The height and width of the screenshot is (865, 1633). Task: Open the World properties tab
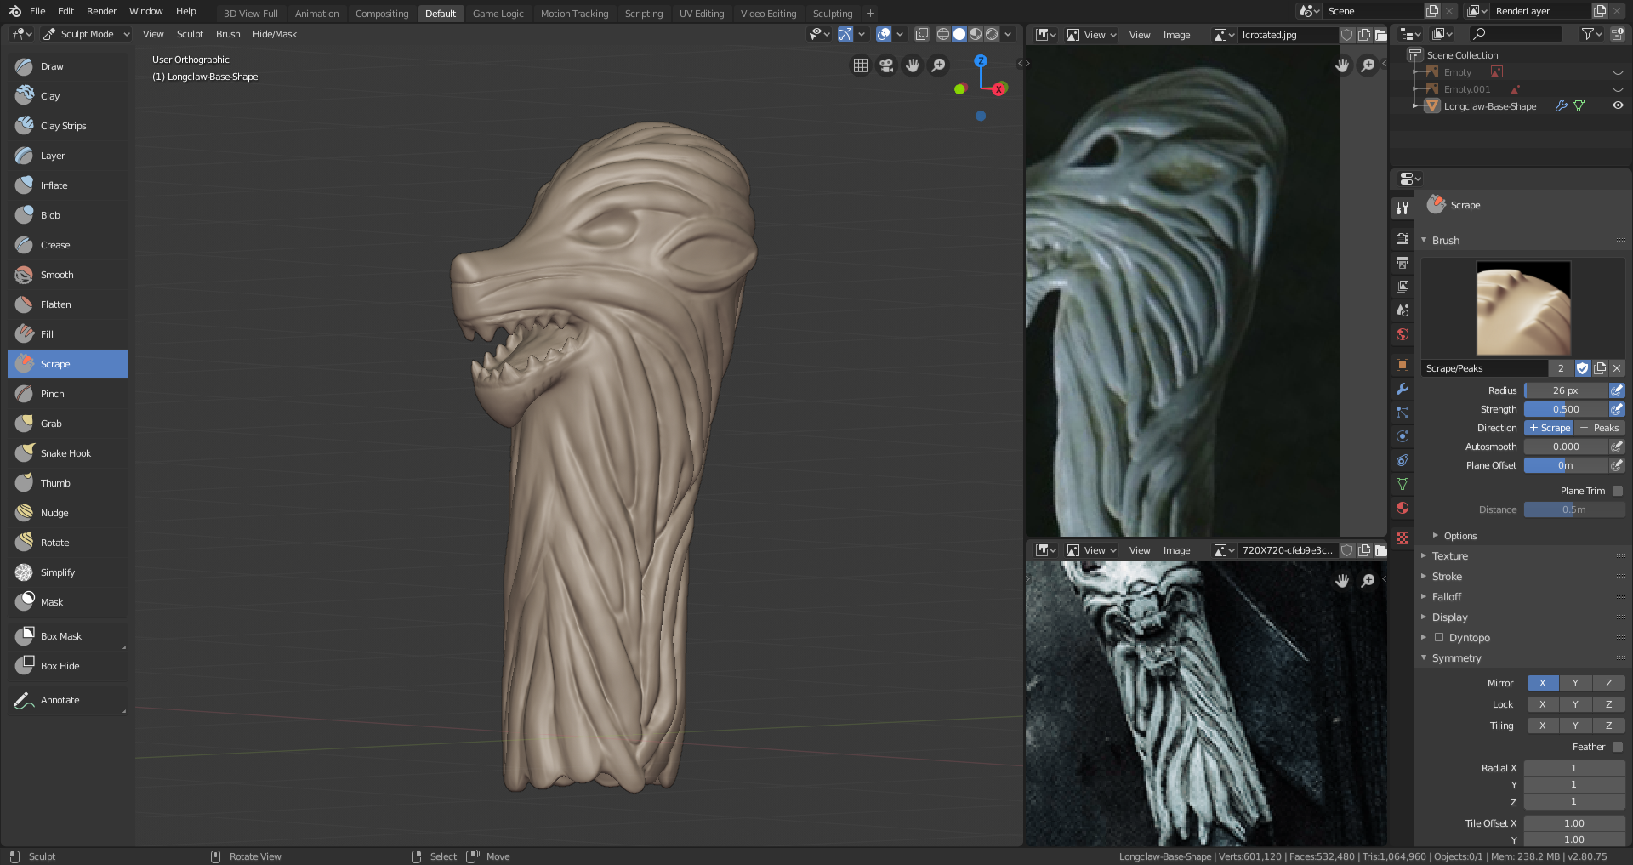click(x=1403, y=334)
